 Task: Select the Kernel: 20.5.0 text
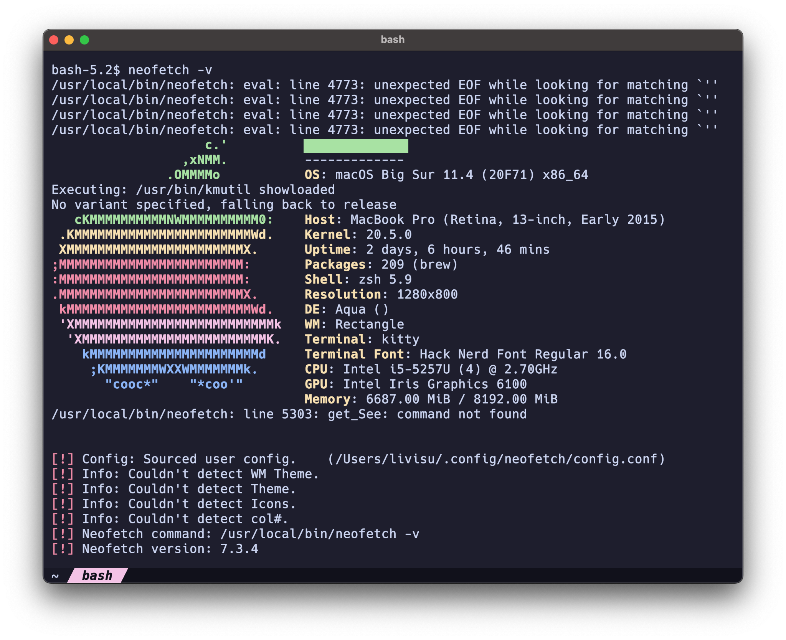coord(357,234)
